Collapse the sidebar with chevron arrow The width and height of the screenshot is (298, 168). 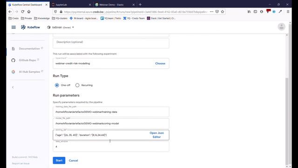(13, 87)
